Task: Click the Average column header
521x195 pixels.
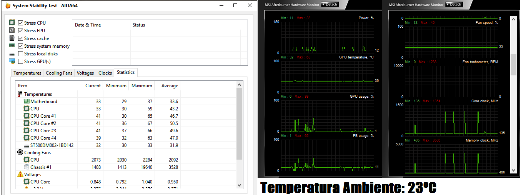Action: click(168, 86)
